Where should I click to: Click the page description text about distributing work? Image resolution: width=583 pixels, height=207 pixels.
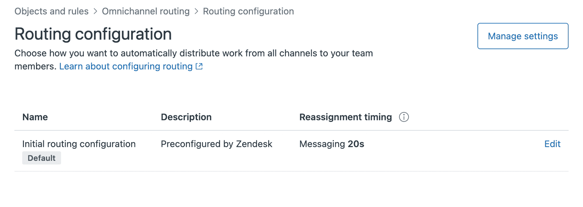pyautogui.click(x=194, y=60)
